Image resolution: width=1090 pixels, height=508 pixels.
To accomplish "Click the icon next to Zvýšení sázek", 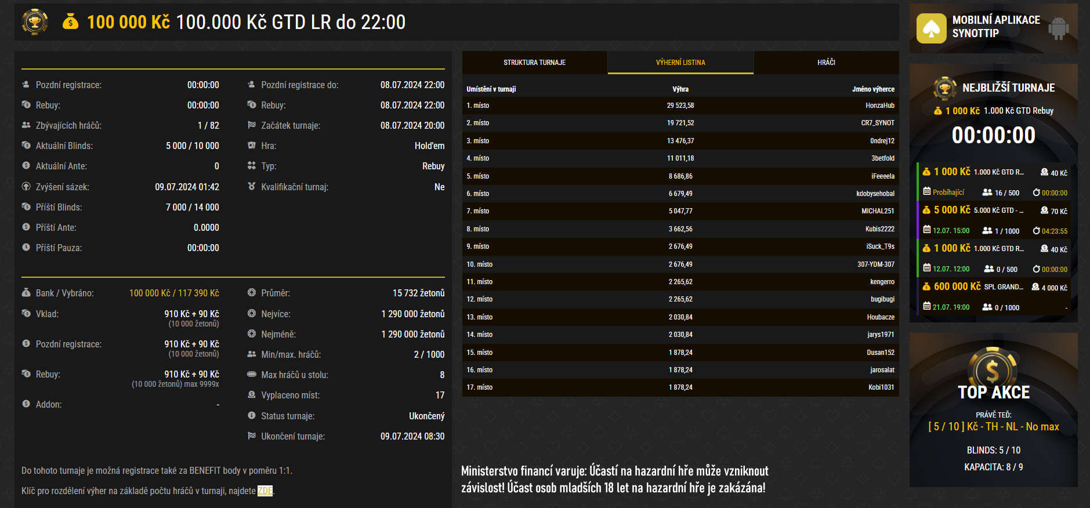I will click(26, 187).
